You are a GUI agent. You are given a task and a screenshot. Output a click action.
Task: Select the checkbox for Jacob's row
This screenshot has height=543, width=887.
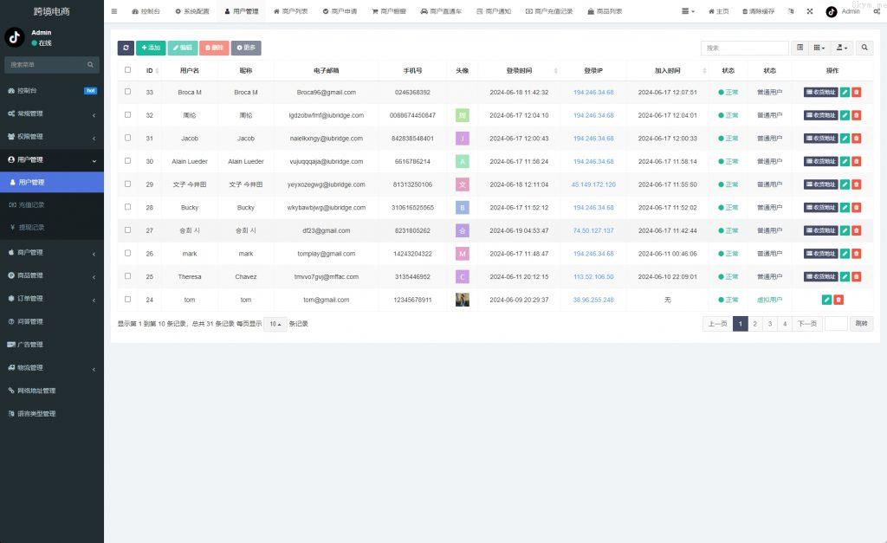coord(127,138)
